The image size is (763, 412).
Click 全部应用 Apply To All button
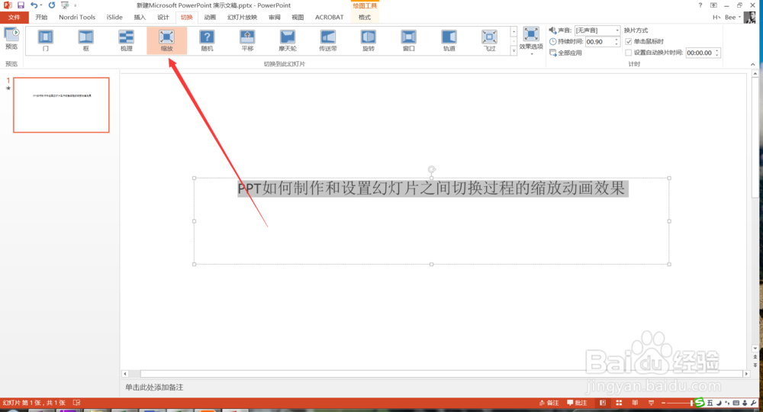565,53
